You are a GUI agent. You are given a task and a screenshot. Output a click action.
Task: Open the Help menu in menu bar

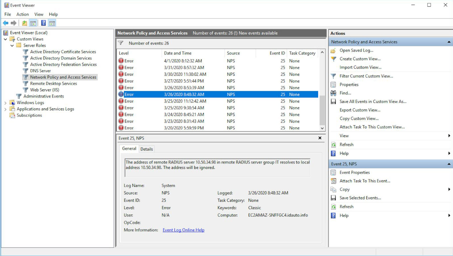point(53,14)
